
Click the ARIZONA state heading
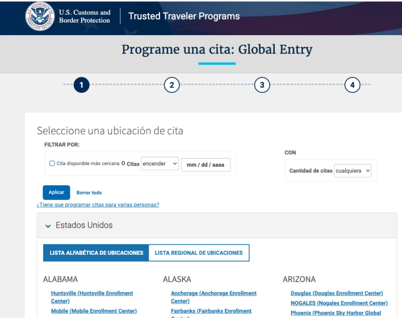[299, 279]
